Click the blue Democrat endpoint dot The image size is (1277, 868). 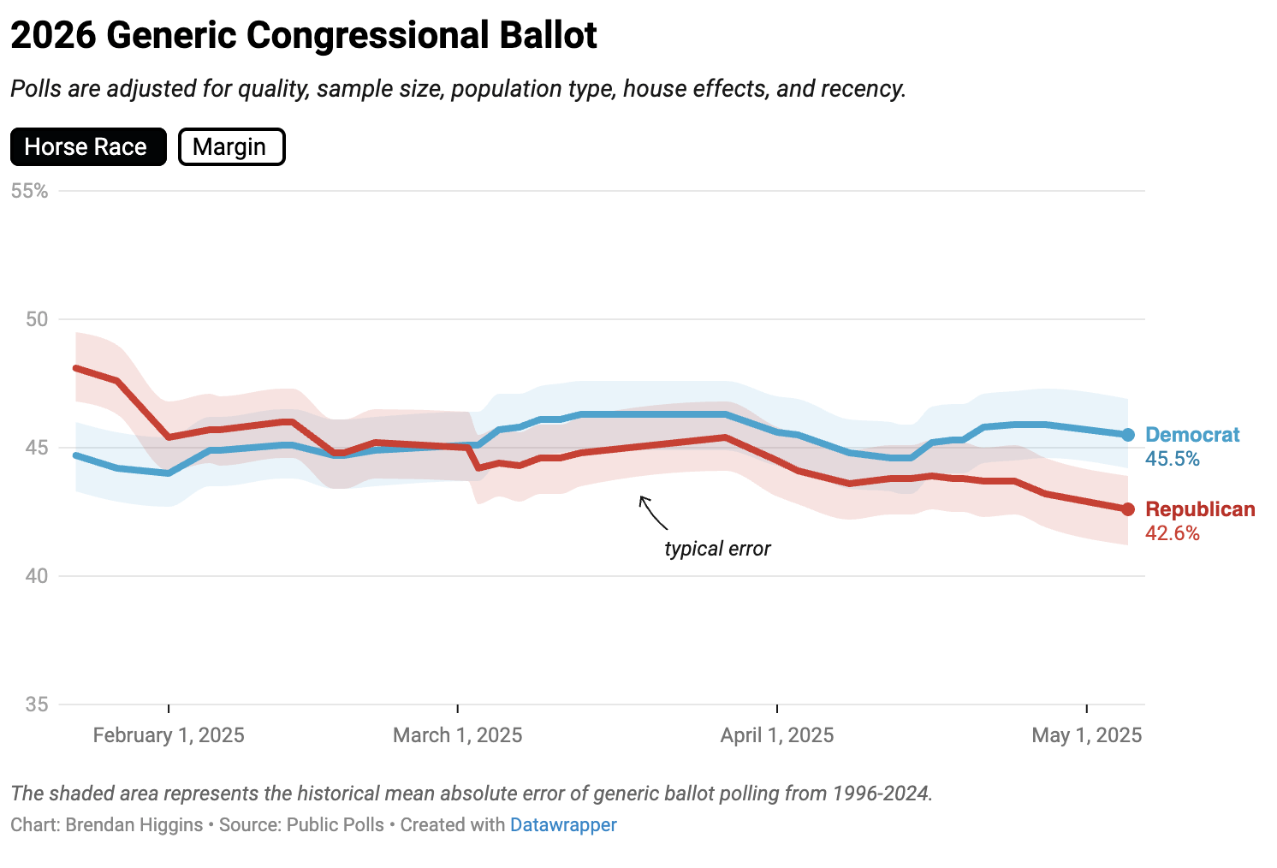pyautogui.click(x=1128, y=435)
